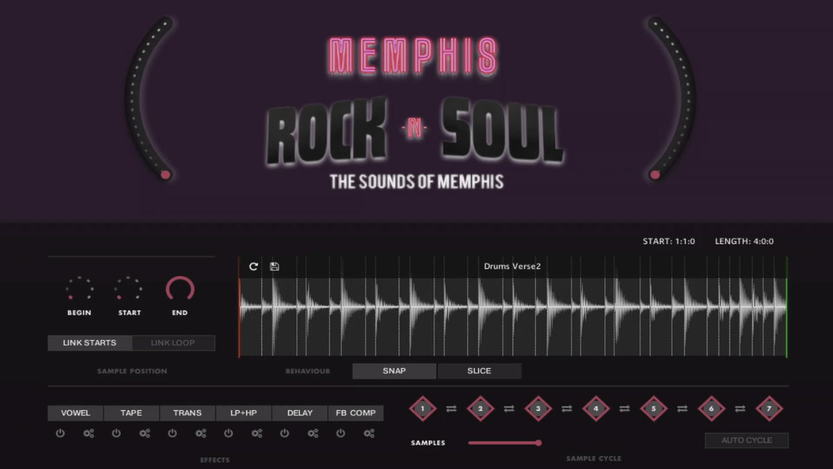
Task: Select sample cycle diamond number 3
Action: [537, 409]
